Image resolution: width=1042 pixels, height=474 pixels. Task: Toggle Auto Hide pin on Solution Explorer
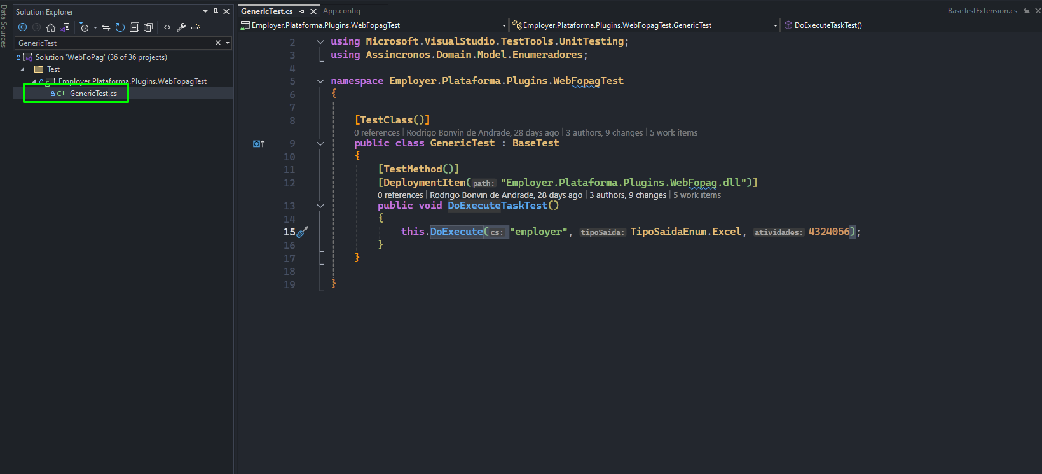(x=216, y=11)
